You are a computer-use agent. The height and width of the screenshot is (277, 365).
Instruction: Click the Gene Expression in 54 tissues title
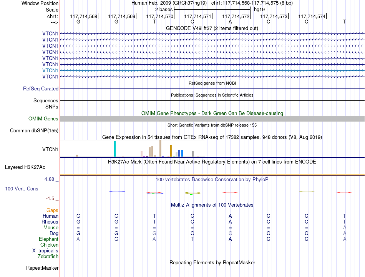click(x=212, y=137)
